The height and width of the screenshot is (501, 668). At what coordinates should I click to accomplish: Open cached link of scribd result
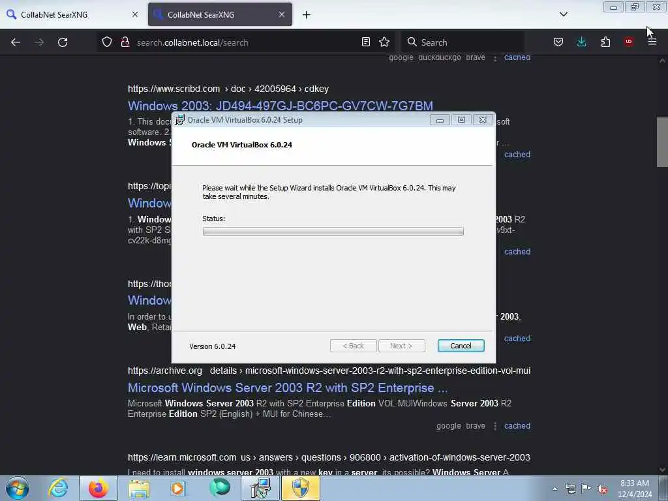coord(517,155)
